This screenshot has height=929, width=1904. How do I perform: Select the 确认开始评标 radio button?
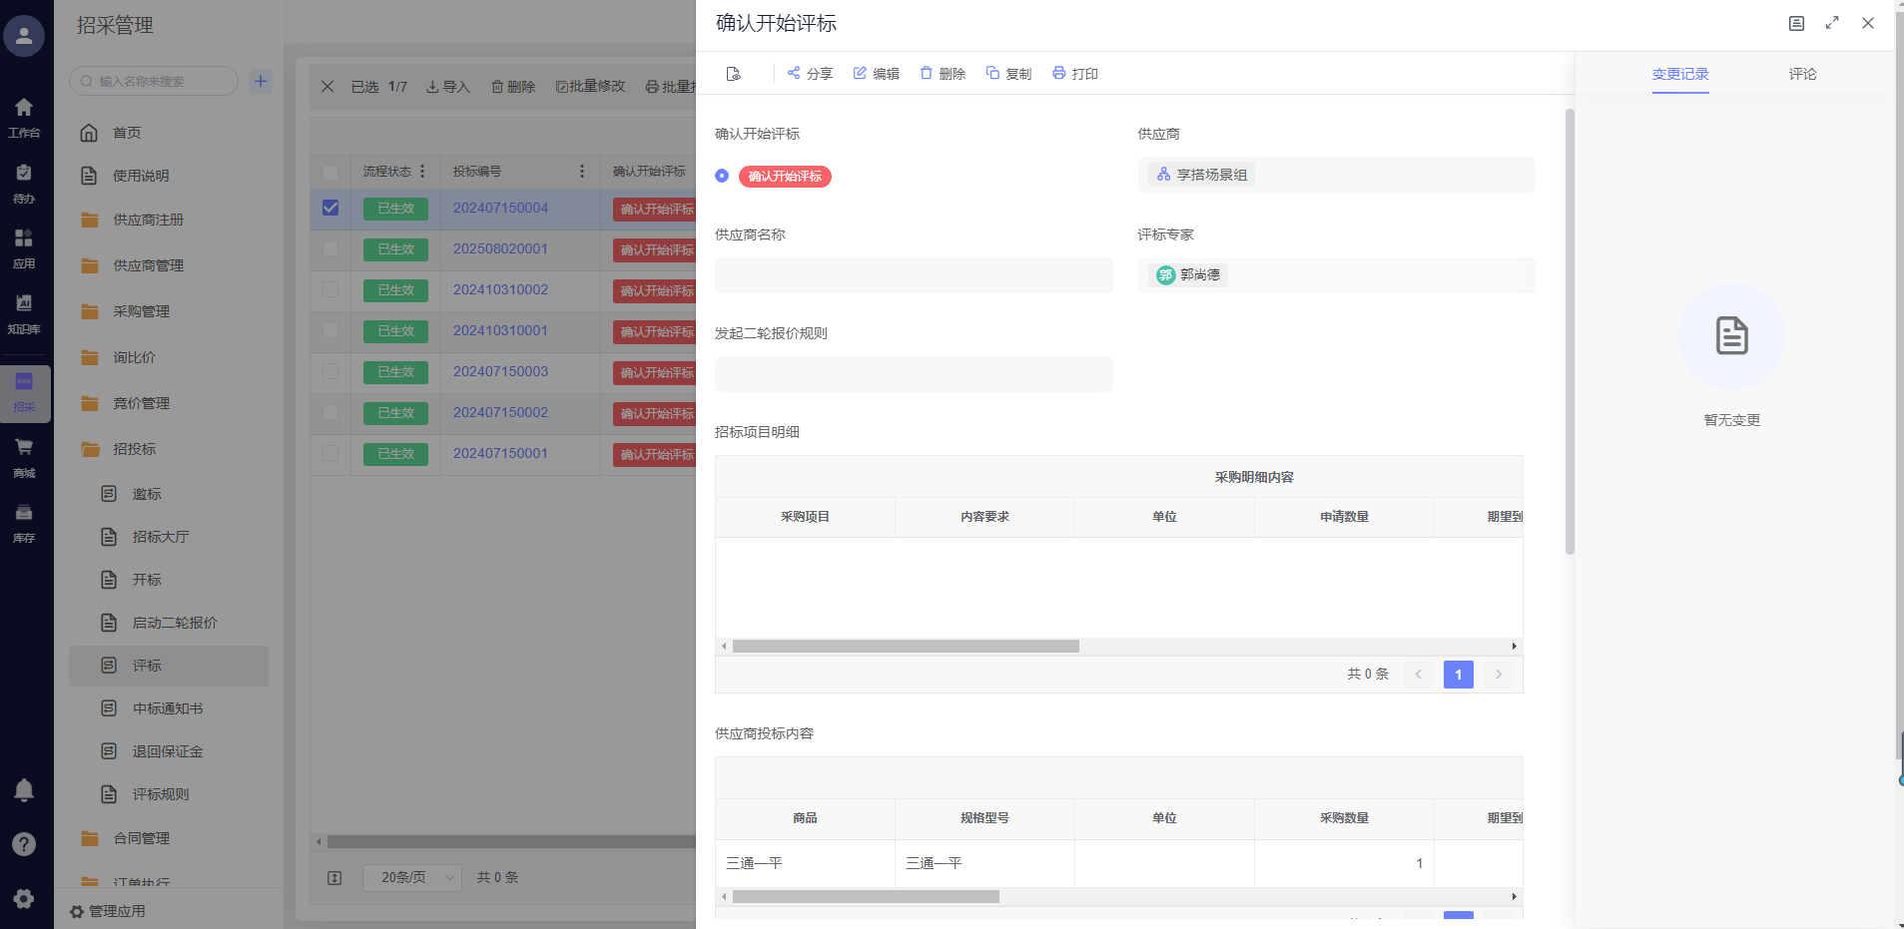pos(722,176)
